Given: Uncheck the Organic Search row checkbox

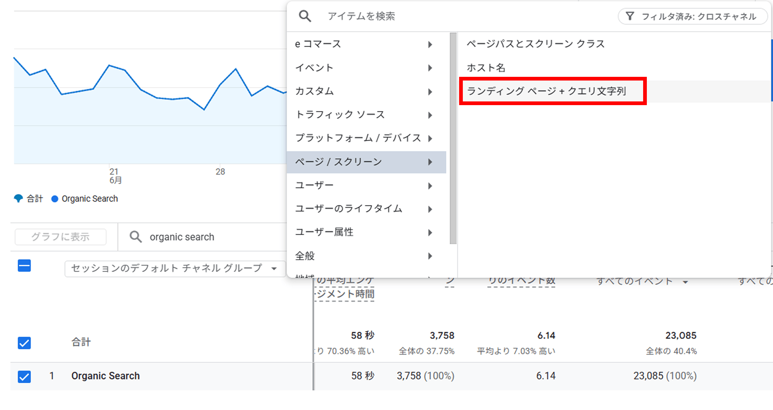Looking at the screenshot, I should click(x=24, y=376).
